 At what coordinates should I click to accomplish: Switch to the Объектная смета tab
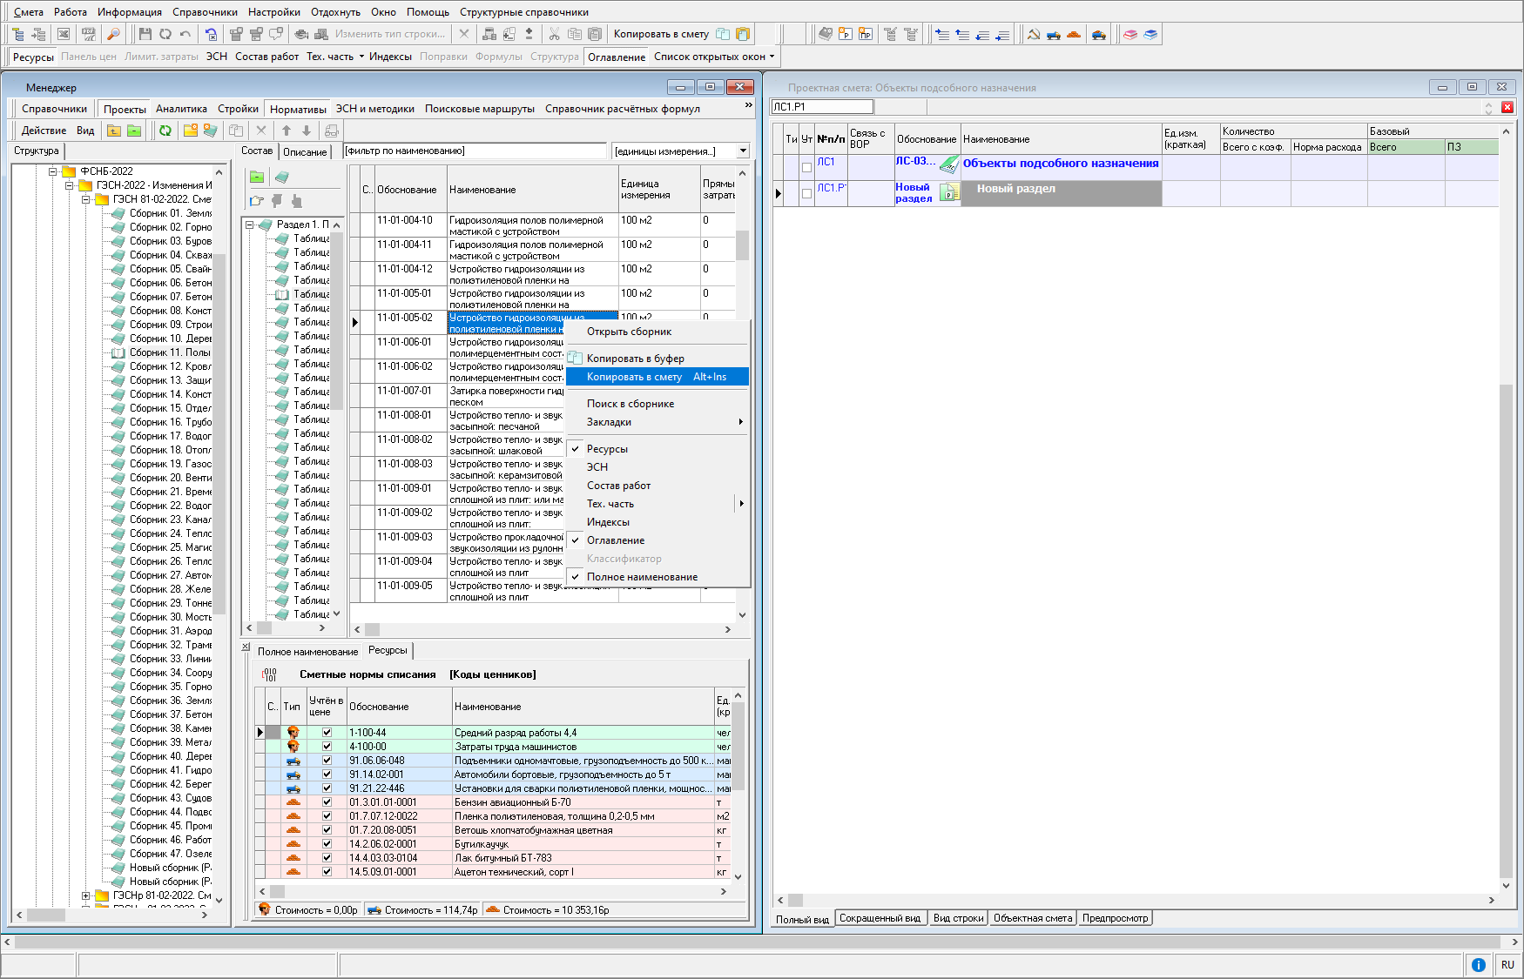1032,918
